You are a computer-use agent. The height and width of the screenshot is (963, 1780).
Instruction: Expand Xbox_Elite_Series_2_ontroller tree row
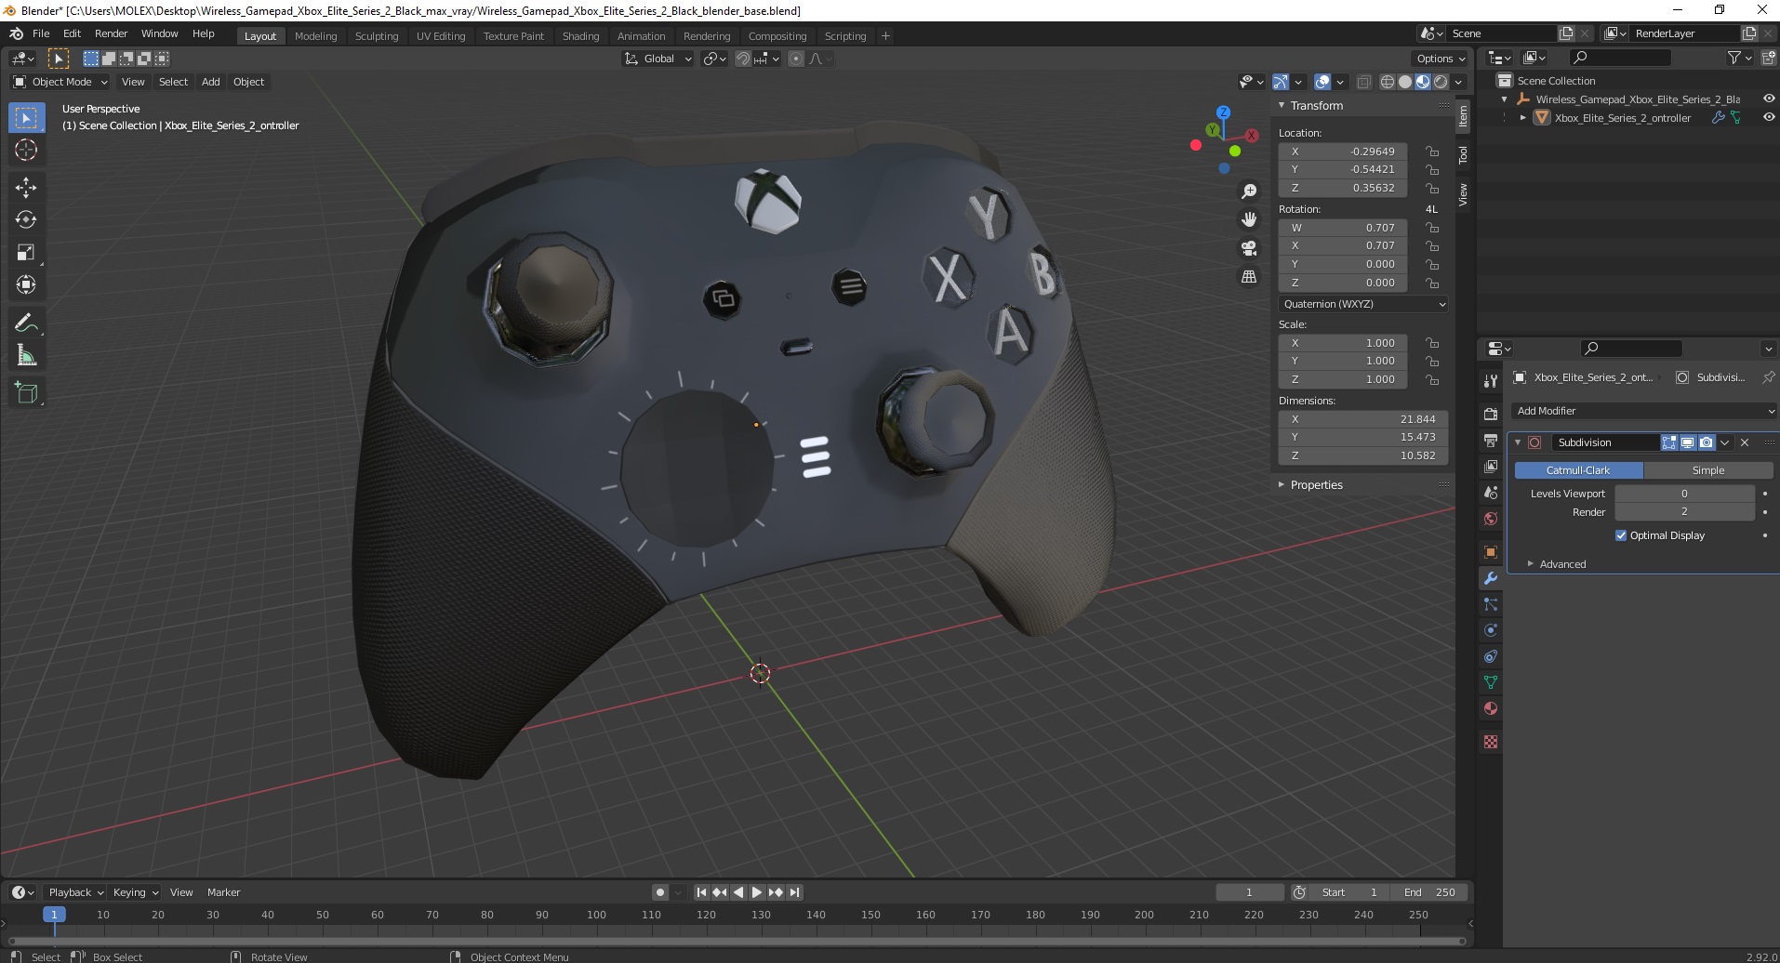pos(1522,117)
